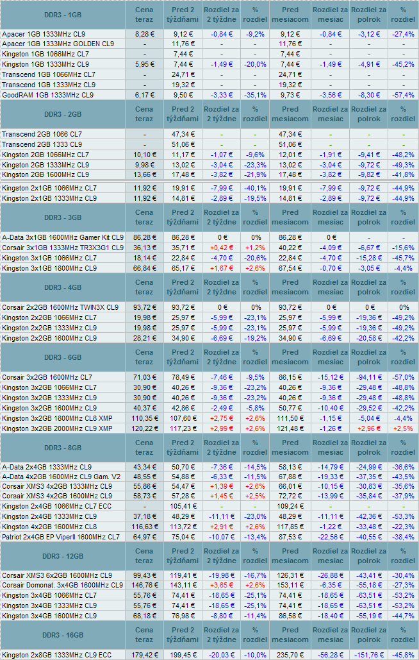Click Kingston 3x4GB 1600MHz CL9 product name
Viewport: 419px width, 660px height.
(49, 616)
